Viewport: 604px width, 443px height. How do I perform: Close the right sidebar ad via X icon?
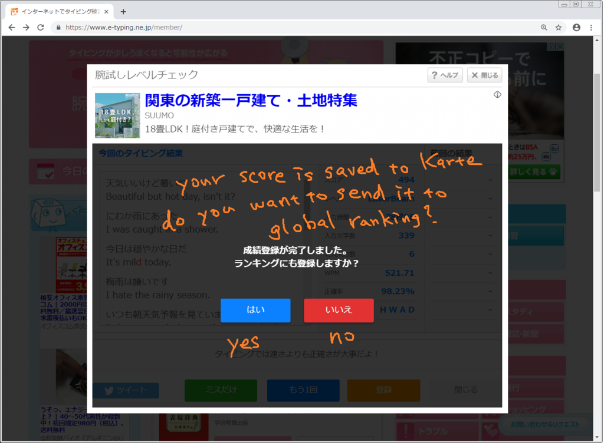tap(560, 46)
